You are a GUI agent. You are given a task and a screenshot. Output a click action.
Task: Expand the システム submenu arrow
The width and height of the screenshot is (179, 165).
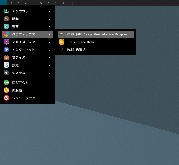click(49, 73)
